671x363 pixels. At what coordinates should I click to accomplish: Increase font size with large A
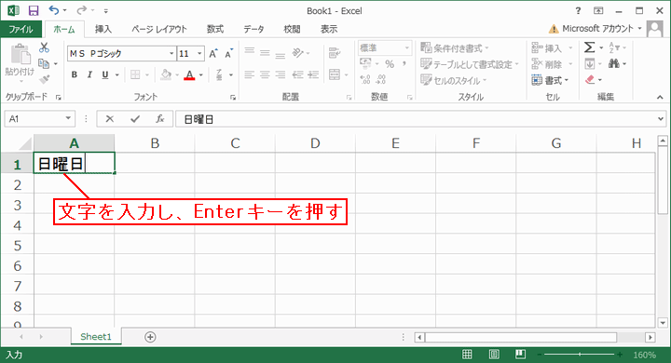213,53
